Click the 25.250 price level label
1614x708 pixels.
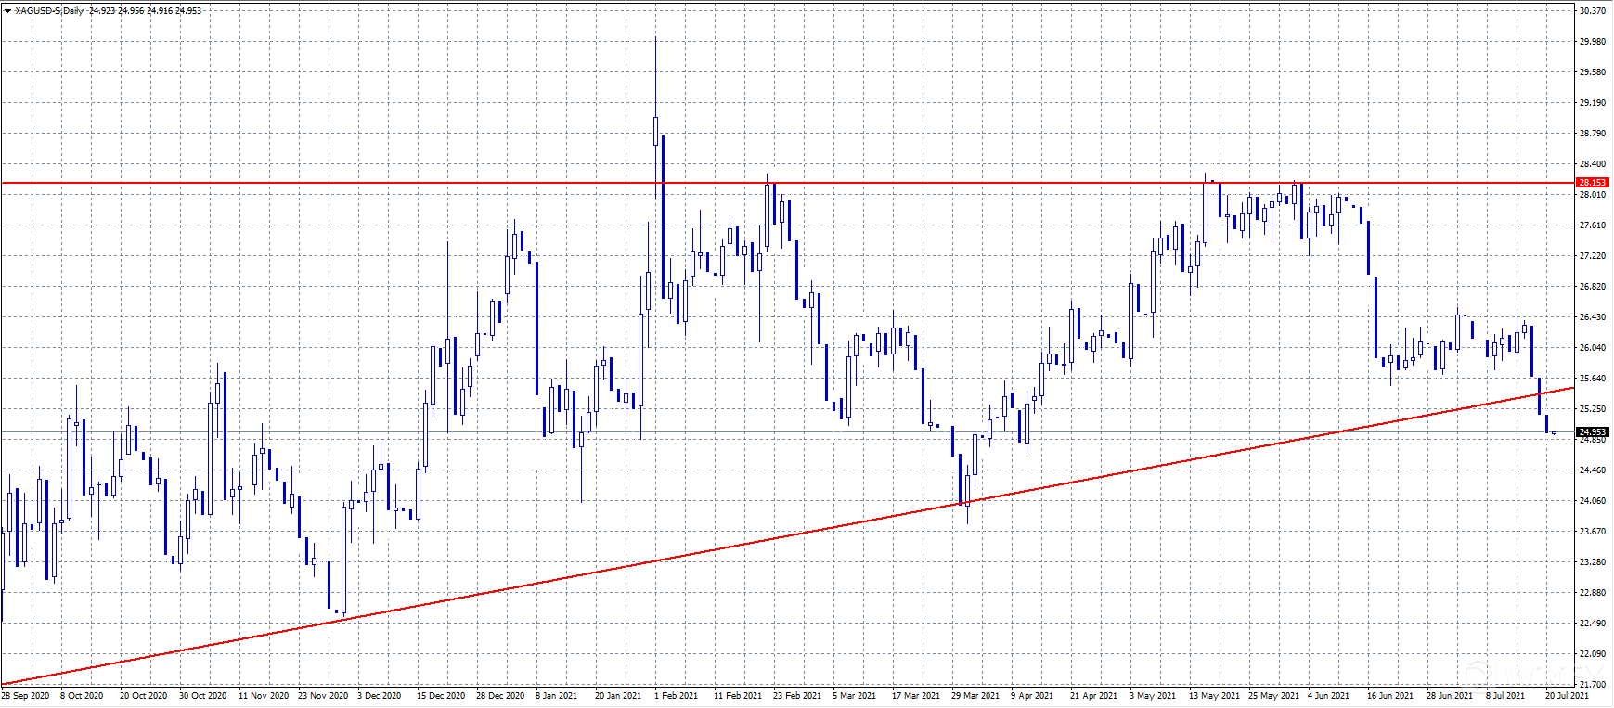[x=1593, y=409]
